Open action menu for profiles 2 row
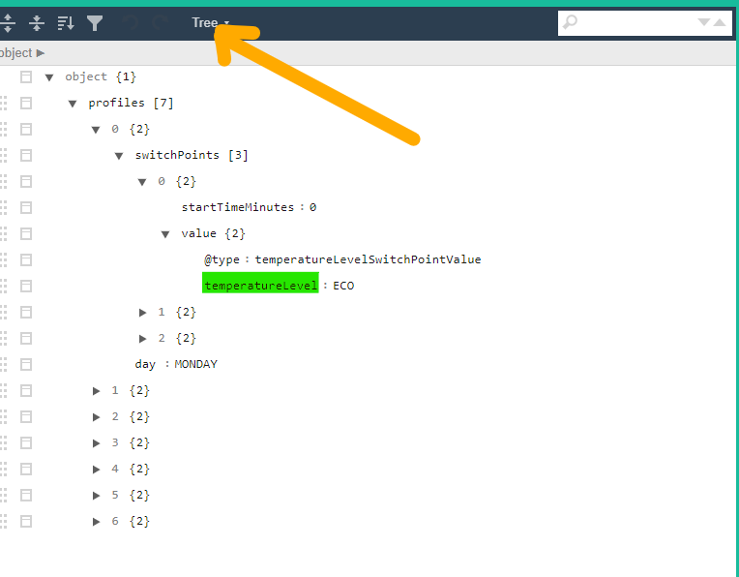Image resolution: width=739 pixels, height=577 pixels. pos(26,416)
